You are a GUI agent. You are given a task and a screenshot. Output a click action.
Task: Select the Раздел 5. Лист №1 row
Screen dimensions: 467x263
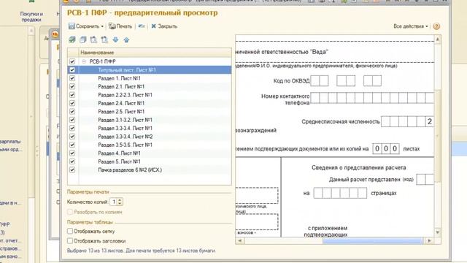pos(150,161)
